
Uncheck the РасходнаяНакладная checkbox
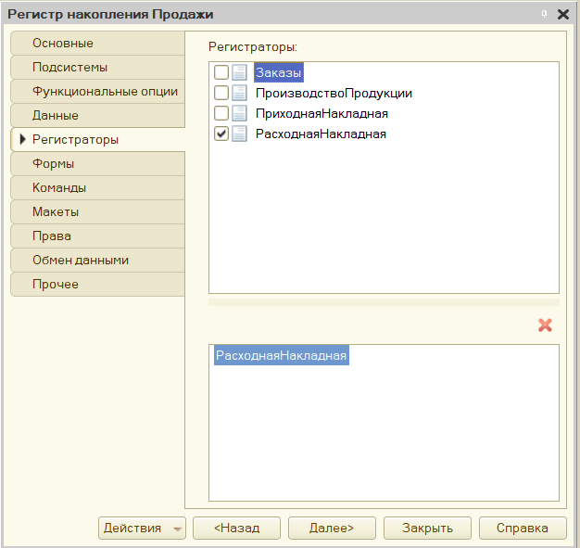[x=221, y=134]
